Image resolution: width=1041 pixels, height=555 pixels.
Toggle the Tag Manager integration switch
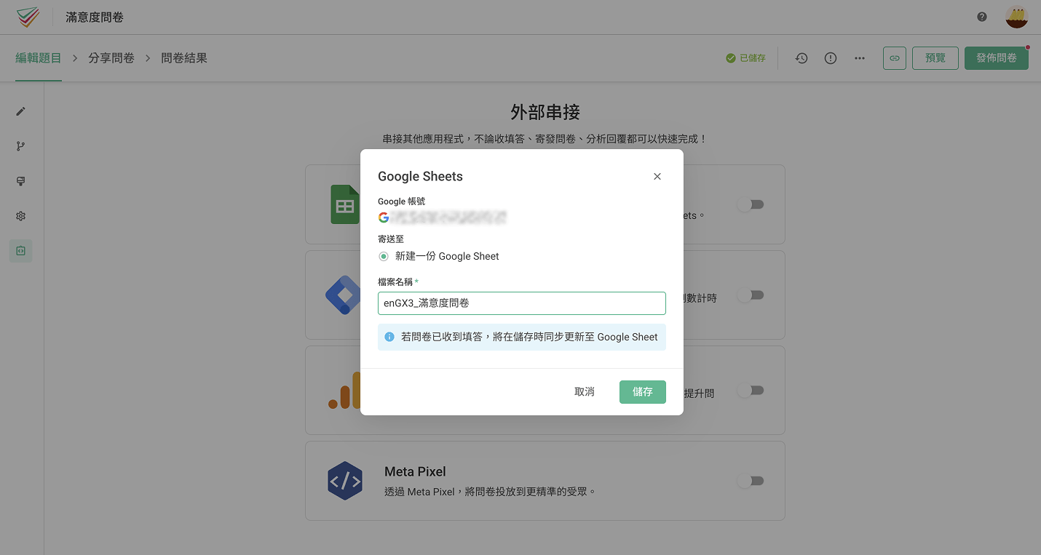click(751, 295)
